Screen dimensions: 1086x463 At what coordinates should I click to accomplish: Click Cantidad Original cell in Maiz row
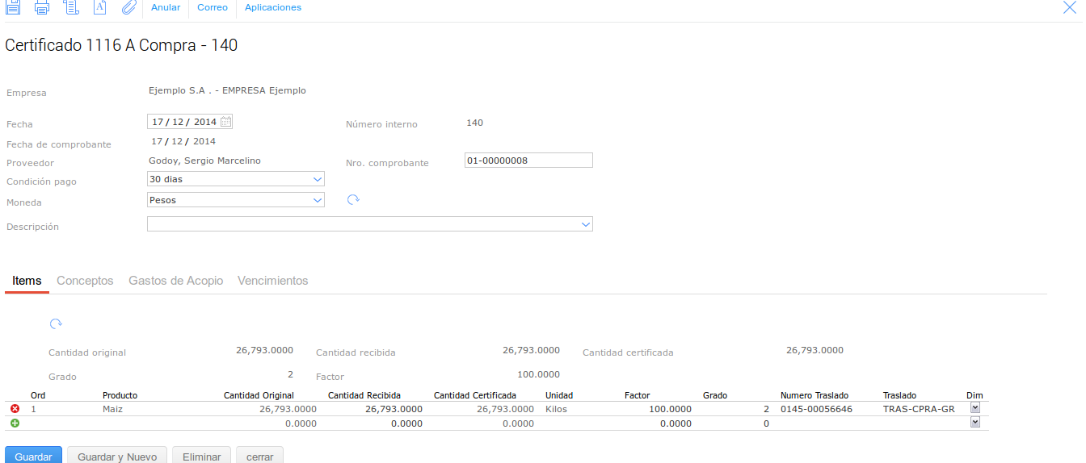288,409
